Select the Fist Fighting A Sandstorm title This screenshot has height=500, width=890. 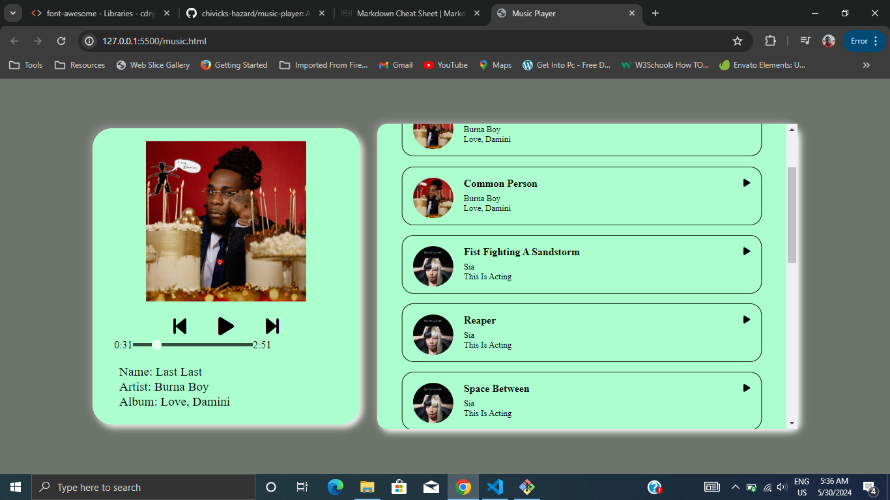pyautogui.click(x=521, y=252)
